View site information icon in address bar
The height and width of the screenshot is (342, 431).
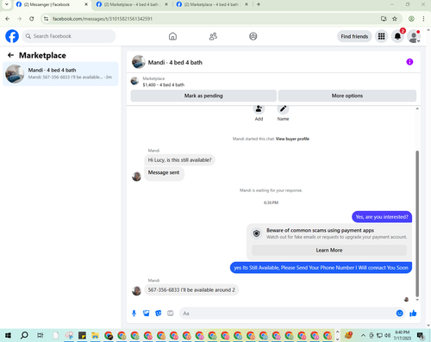[x=46, y=19]
